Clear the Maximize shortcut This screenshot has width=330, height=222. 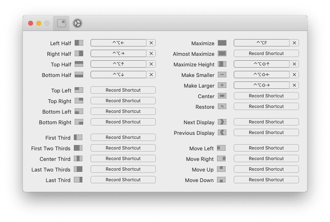294,43
